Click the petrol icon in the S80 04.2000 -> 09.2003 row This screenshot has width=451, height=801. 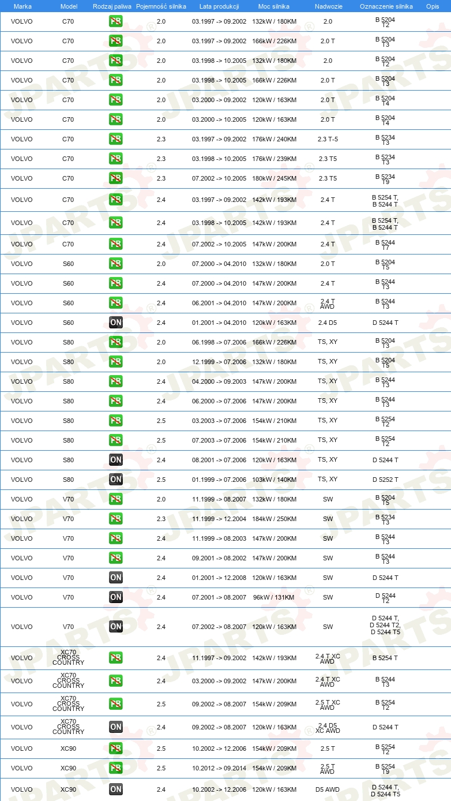(x=116, y=381)
